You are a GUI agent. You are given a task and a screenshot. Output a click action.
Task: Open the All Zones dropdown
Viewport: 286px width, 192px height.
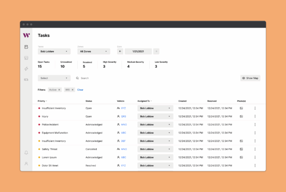pos(94,51)
